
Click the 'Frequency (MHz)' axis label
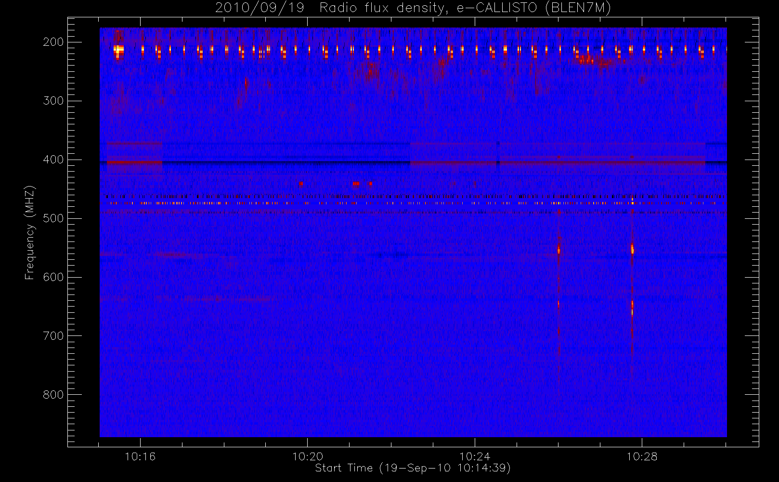coord(30,232)
